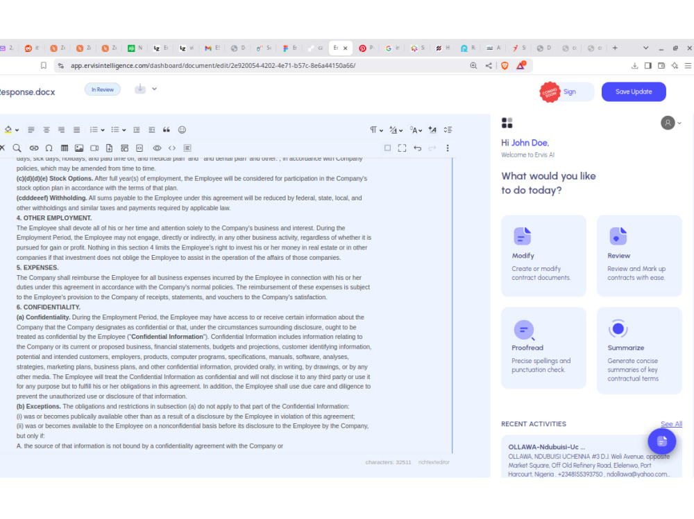The image size is (694, 519).
Task: Switch to the Gmail browser tab
Action: (212, 48)
